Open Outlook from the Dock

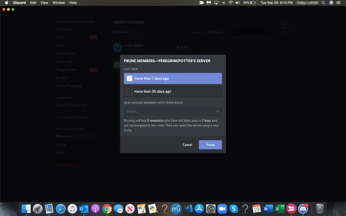point(84,208)
